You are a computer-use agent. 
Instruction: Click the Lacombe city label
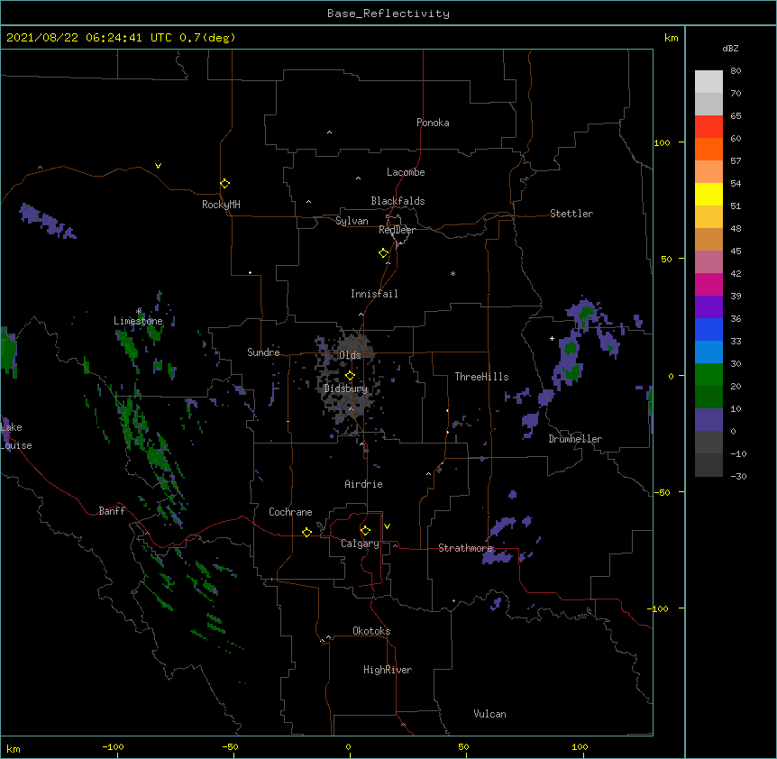406,172
